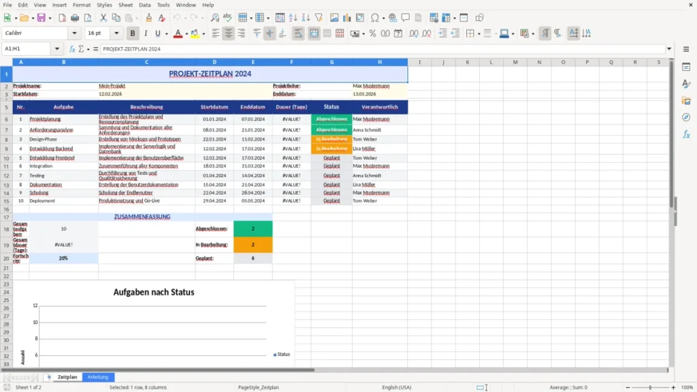Switch to the Anleitung sheet tab
Viewport: 697px width, 392px height.
98,377
